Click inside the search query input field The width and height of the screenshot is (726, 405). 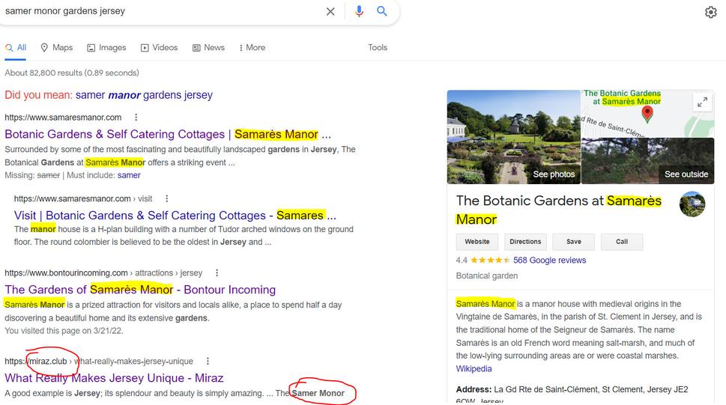pyautogui.click(x=162, y=11)
